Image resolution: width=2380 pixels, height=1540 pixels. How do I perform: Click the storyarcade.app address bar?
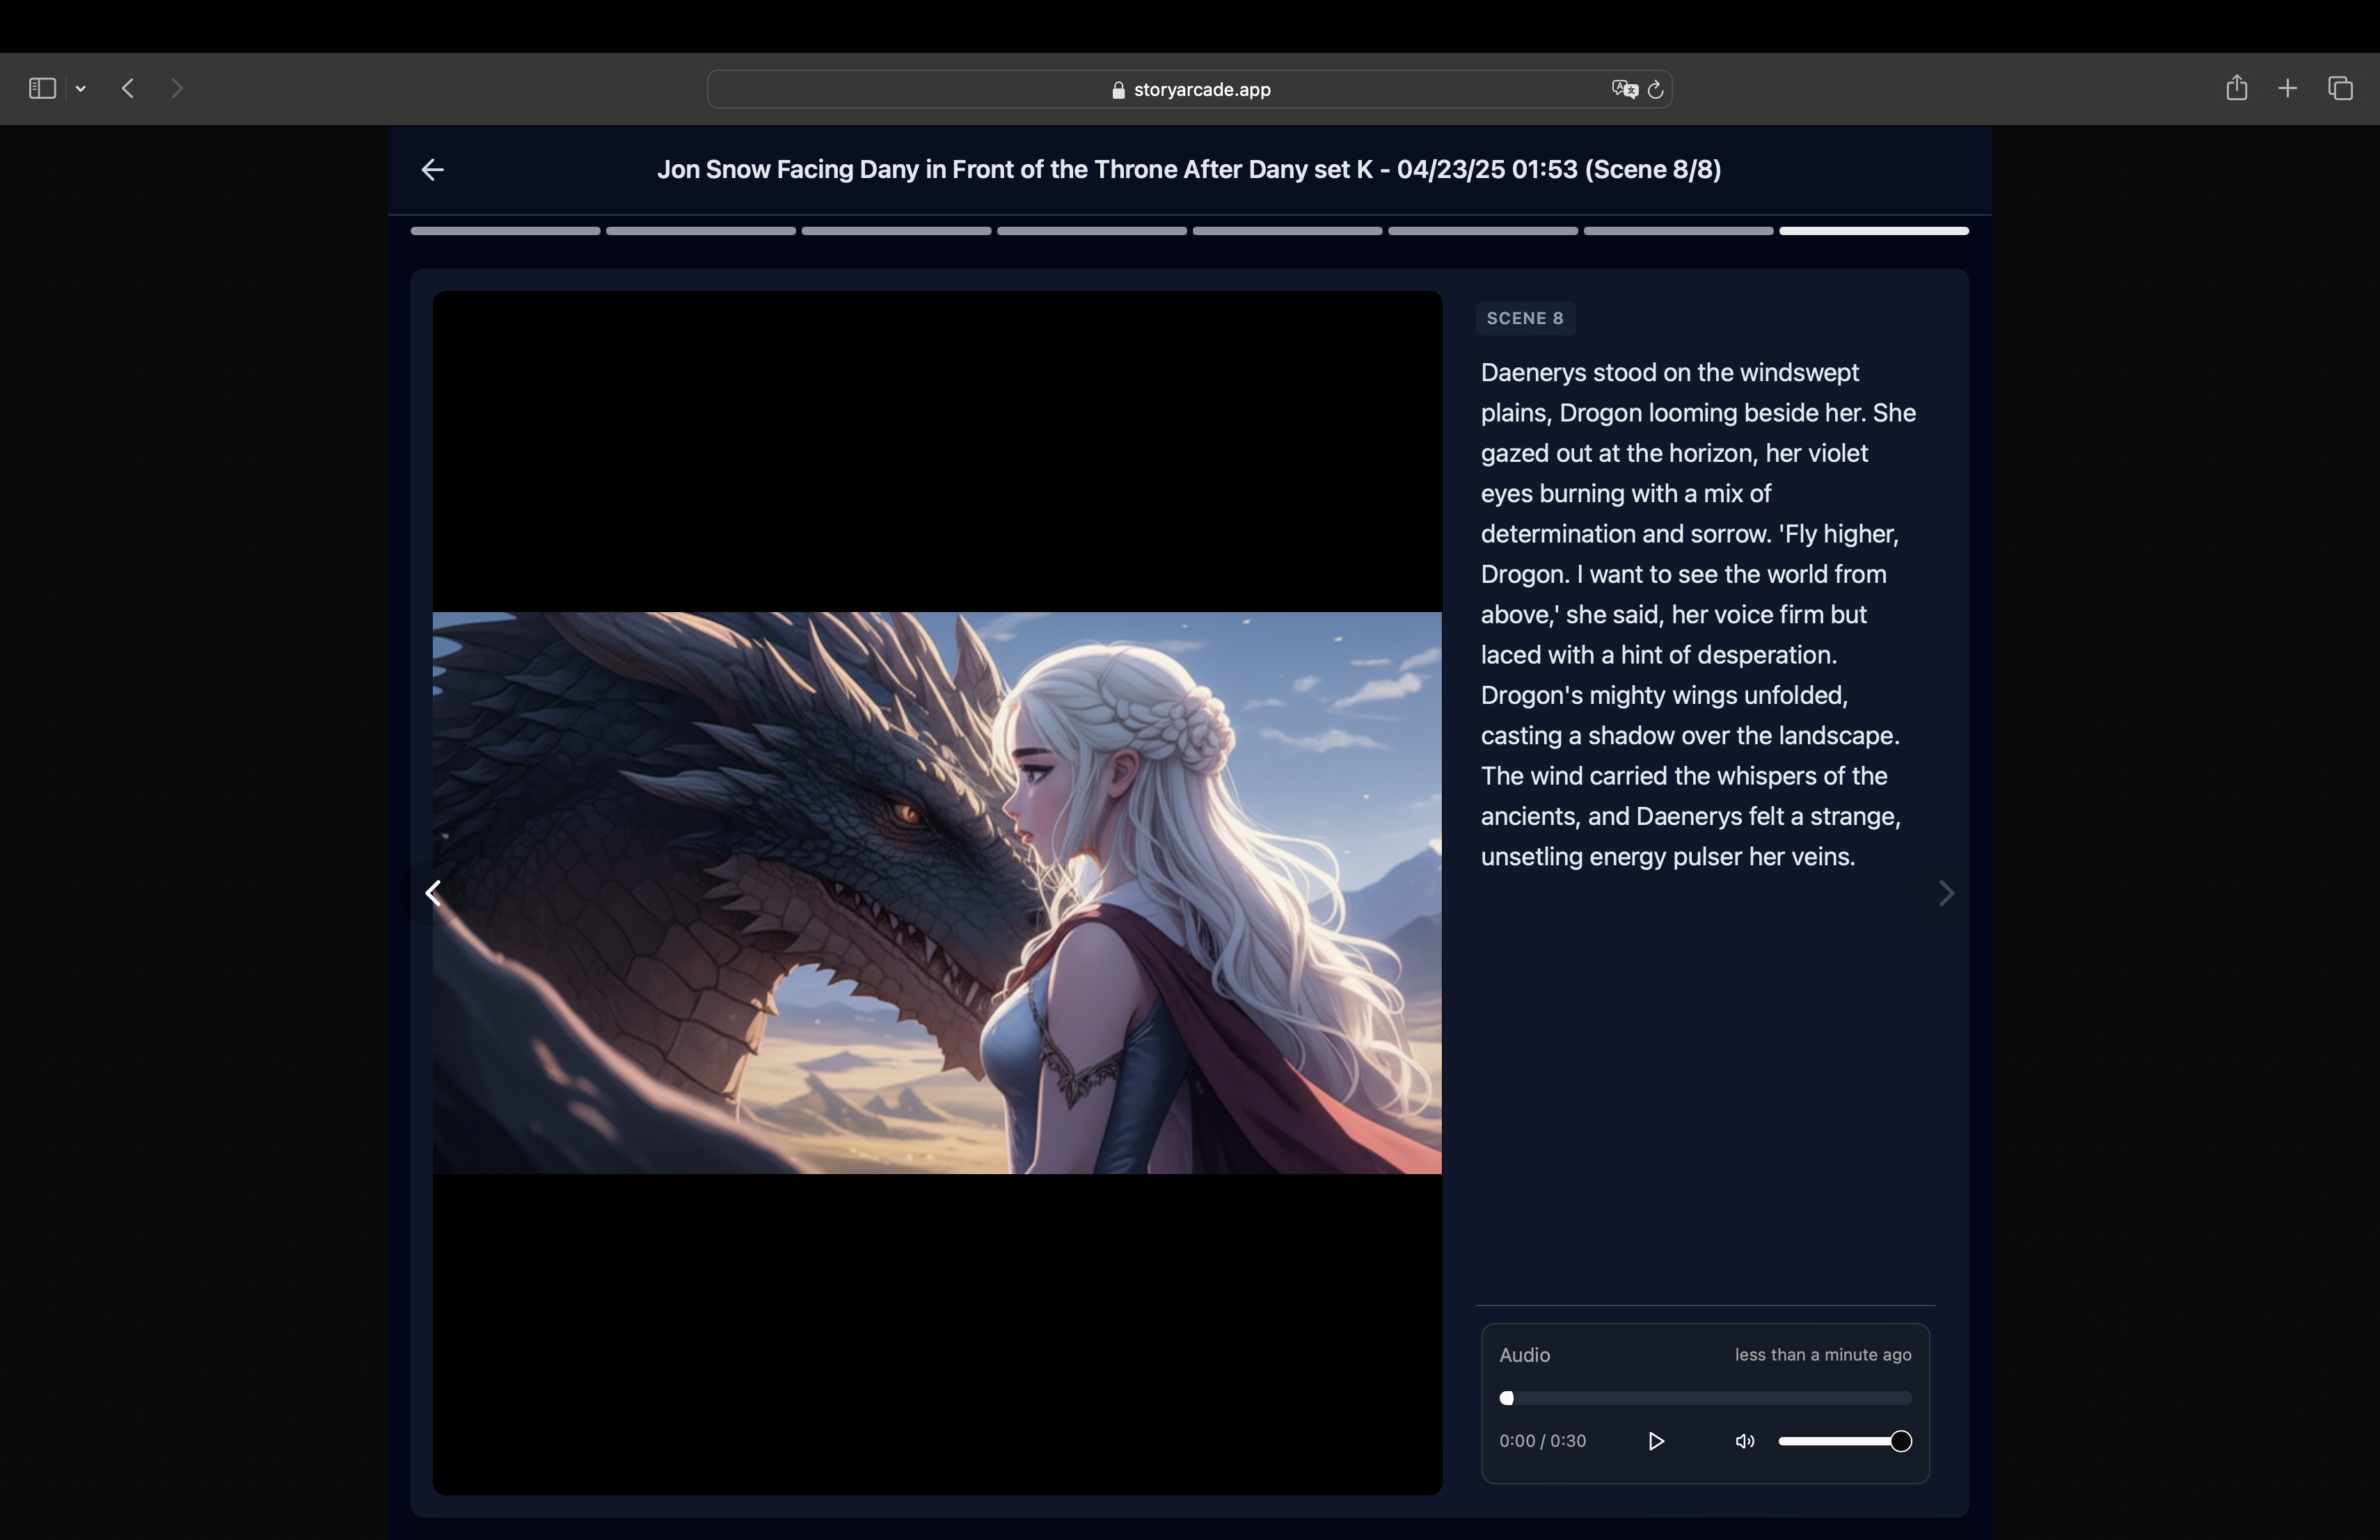[x=1189, y=89]
